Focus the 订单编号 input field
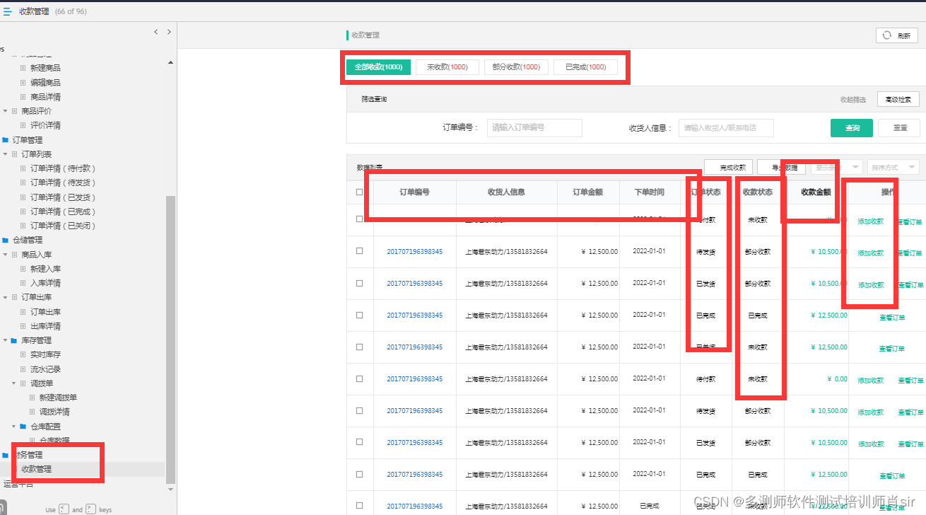 pyautogui.click(x=534, y=128)
